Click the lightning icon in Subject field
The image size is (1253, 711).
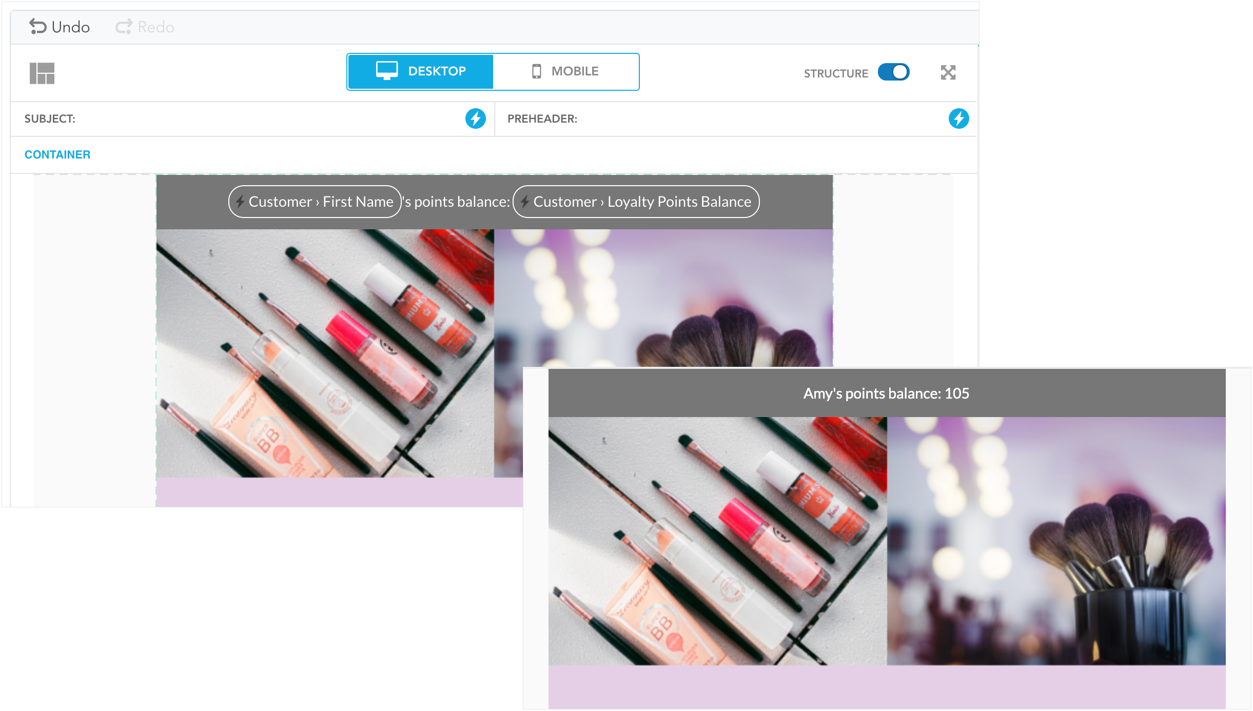click(475, 118)
